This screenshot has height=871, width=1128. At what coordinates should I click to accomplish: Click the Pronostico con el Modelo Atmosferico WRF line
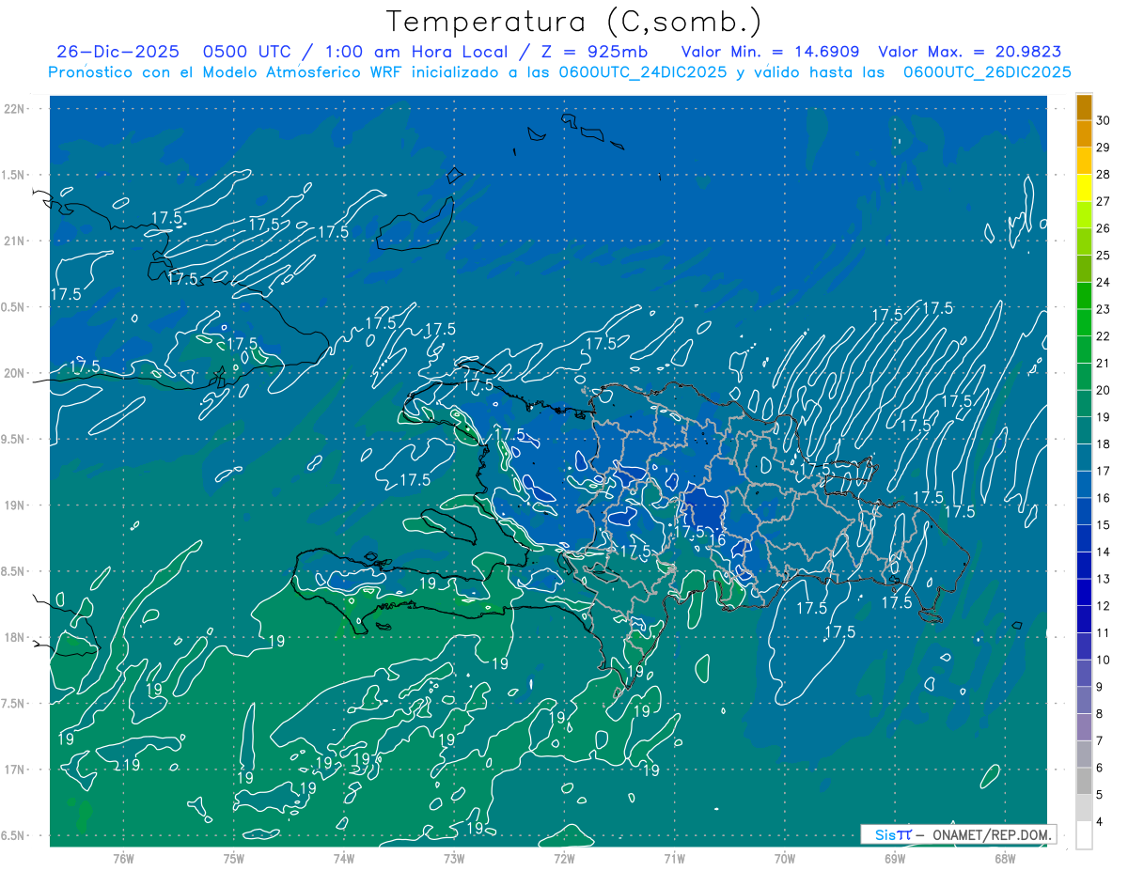tap(559, 72)
